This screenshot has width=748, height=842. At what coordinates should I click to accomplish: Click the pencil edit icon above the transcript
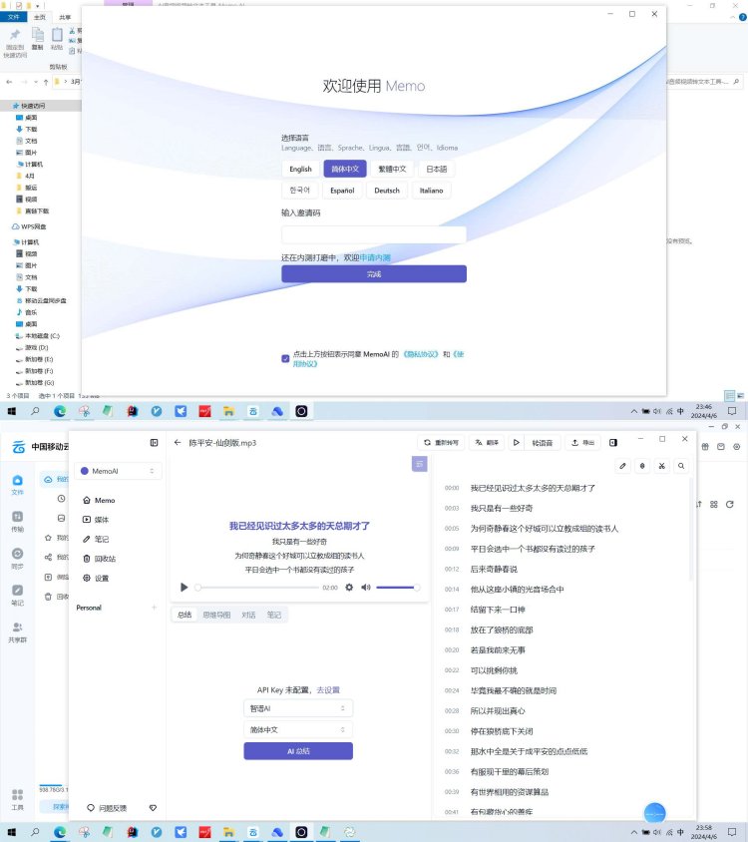point(623,466)
